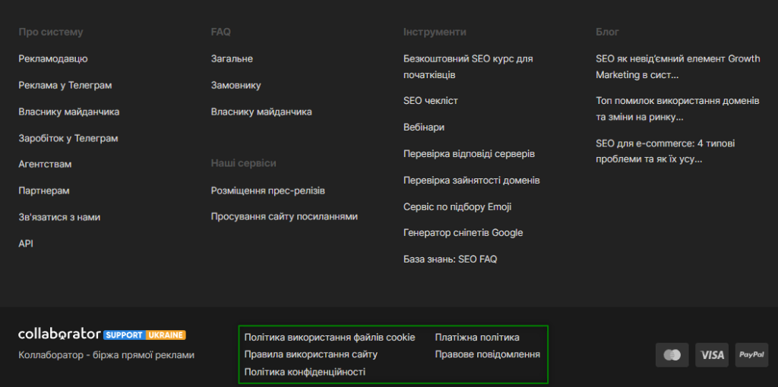
Task: Go to Вебінари page
Action: tap(424, 127)
